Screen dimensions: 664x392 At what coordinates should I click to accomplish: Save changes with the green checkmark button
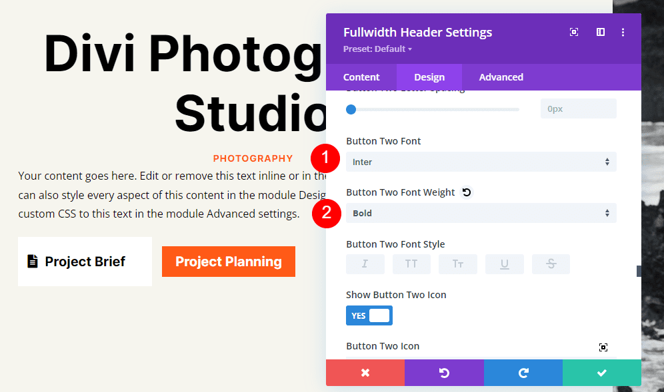coord(601,373)
